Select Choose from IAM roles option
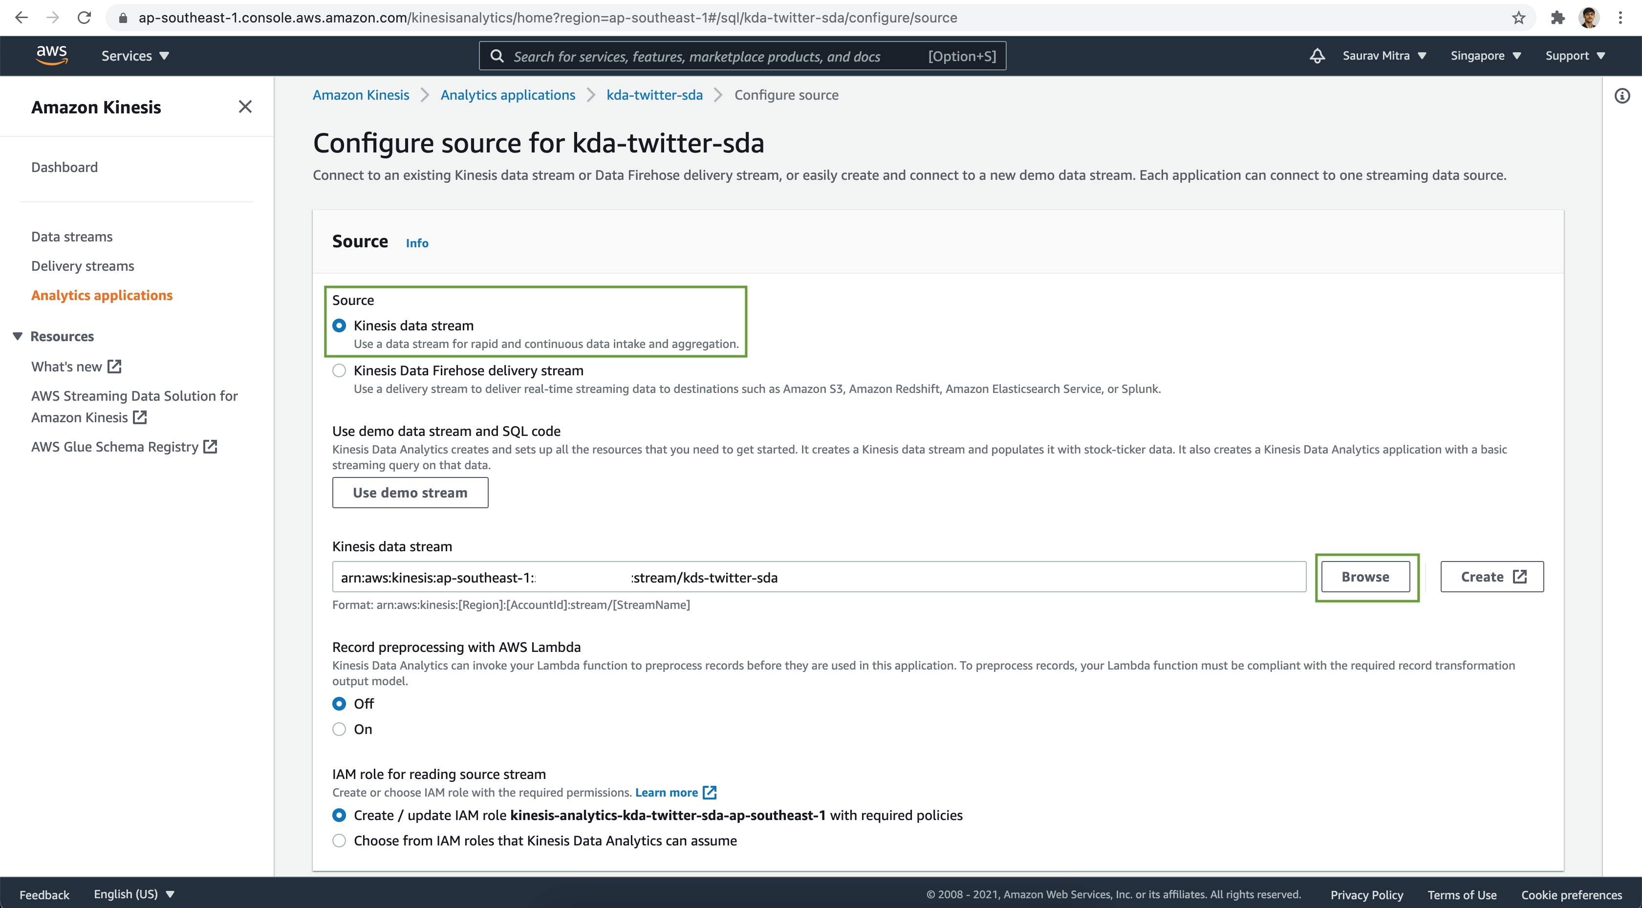1642x908 pixels. coord(339,841)
